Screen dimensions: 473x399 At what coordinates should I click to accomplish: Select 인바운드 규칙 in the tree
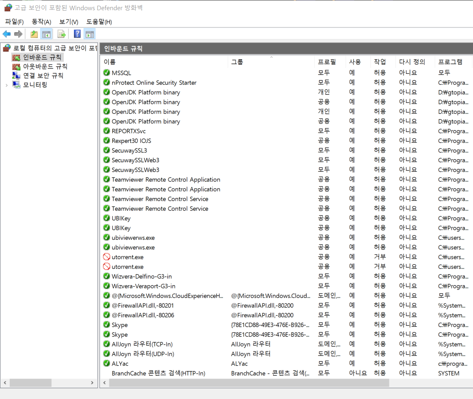[42, 57]
